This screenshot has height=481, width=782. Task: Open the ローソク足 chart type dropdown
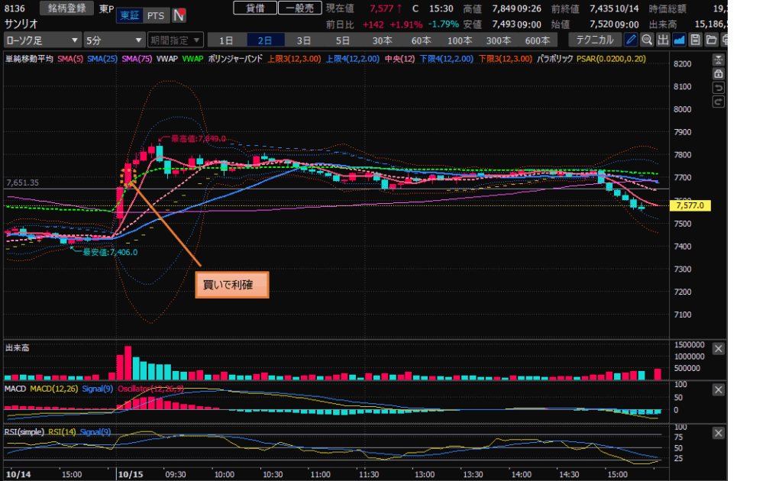click(x=43, y=40)
